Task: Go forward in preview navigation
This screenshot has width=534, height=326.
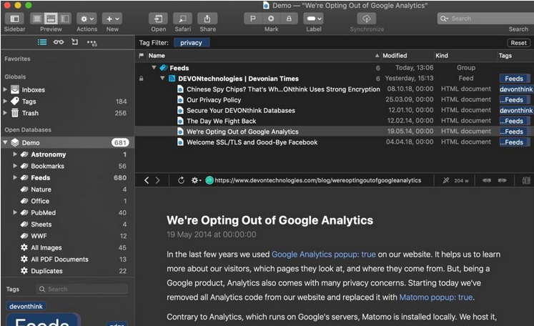Action: (158, 180)
